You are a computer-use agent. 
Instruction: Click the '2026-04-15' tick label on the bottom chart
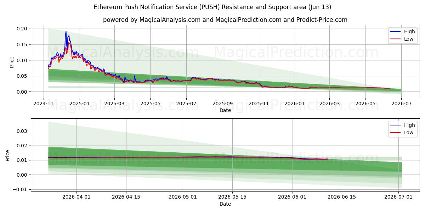tap(126, 198)
